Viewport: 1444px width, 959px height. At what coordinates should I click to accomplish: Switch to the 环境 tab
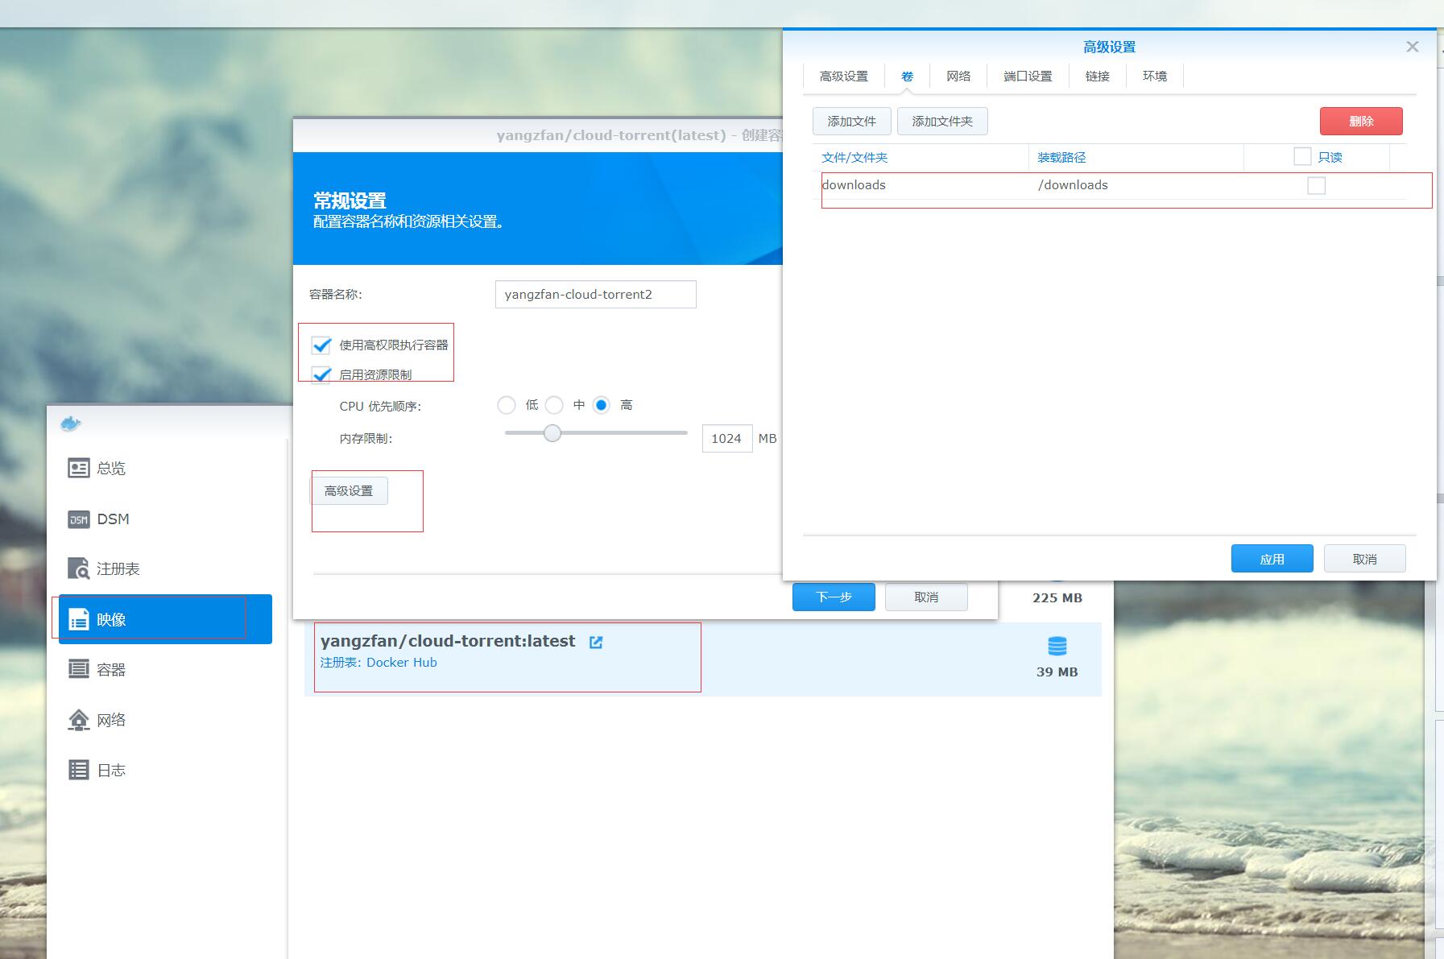1154,76
